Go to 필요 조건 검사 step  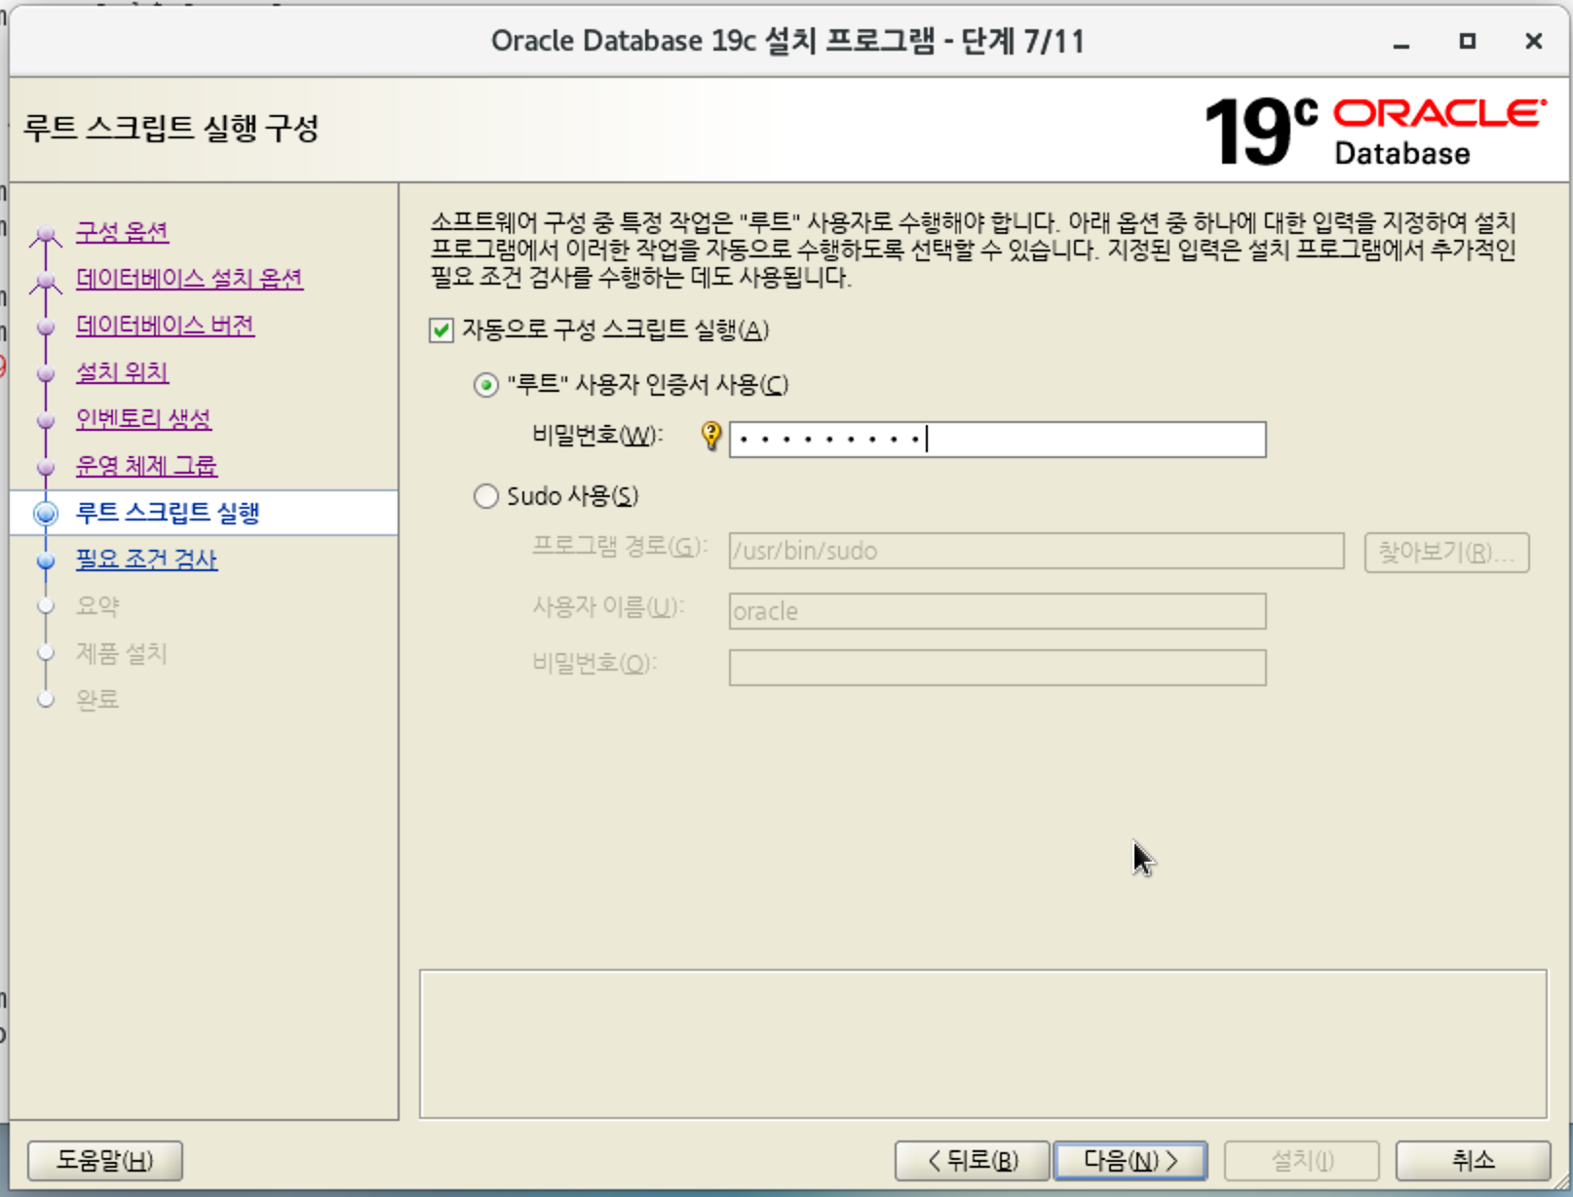click(147, 560)
